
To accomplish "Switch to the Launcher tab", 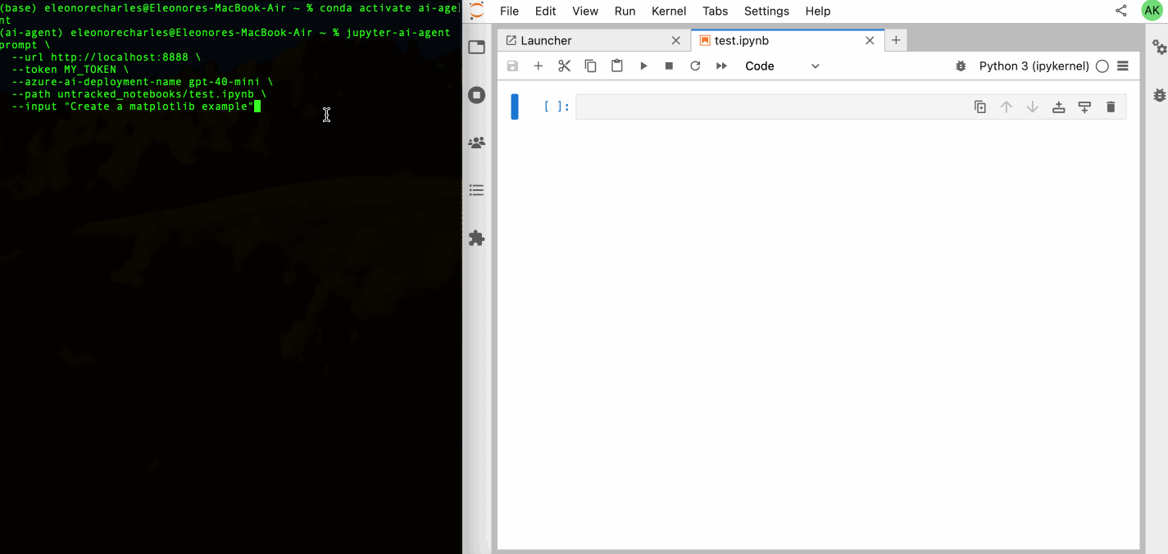I will click(593, 40).
